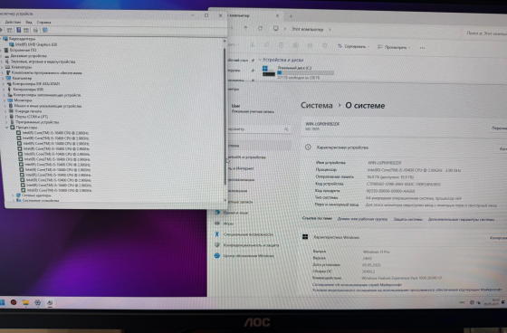Screen dimensions: 507x333
Task: Click the monitor-shaped scan hardware icon in Device Manager
Action: click(45, 30)
